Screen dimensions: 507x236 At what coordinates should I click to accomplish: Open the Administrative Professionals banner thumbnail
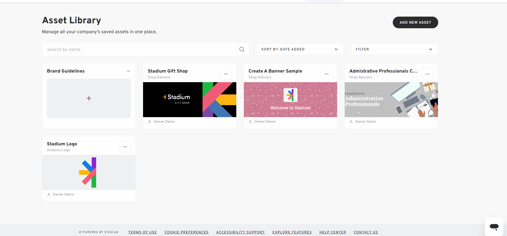391,100
